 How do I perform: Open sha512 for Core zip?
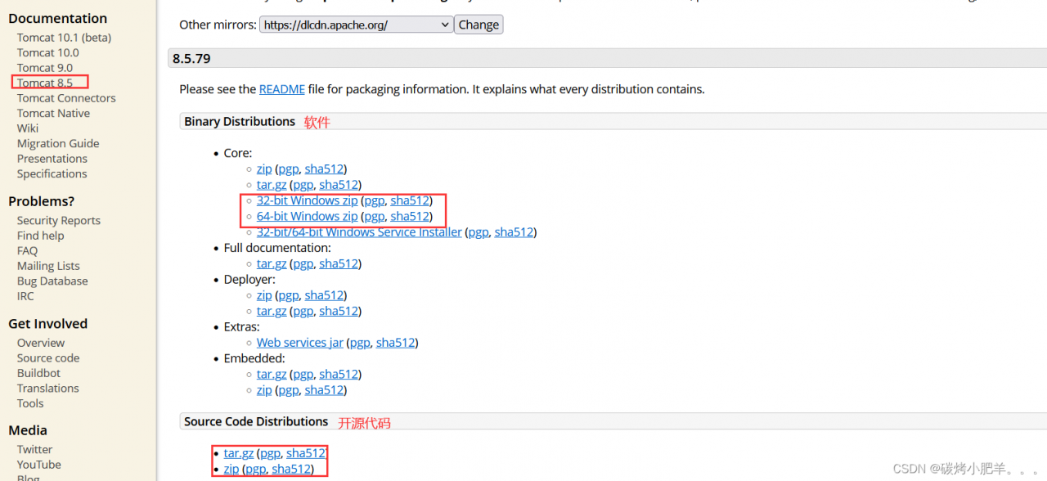pyautogui.click(x=324, y=169)
